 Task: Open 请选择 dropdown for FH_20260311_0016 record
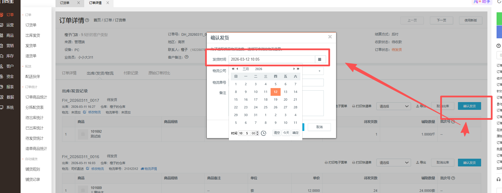394,162
